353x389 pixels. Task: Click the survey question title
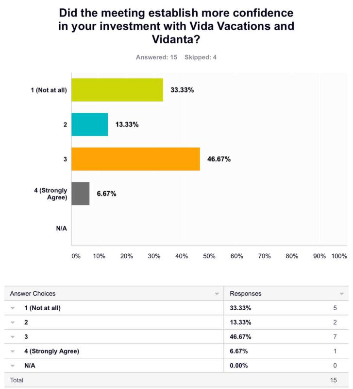[x=176, y=26]
